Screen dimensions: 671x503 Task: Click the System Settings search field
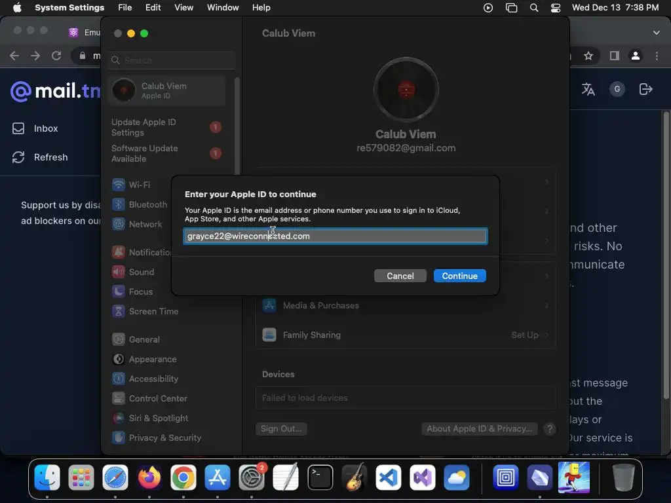click(x=171, y=60)
